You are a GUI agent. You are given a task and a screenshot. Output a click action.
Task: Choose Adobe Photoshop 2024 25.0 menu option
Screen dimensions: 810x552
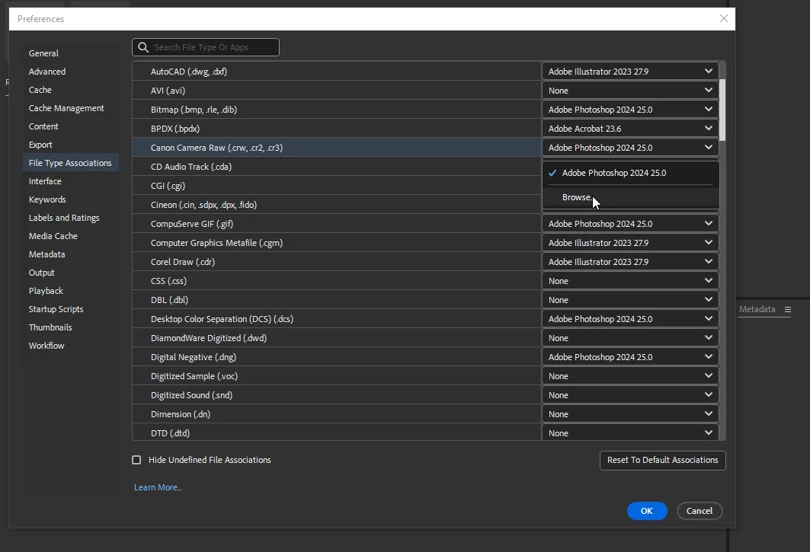coord(630,173)
